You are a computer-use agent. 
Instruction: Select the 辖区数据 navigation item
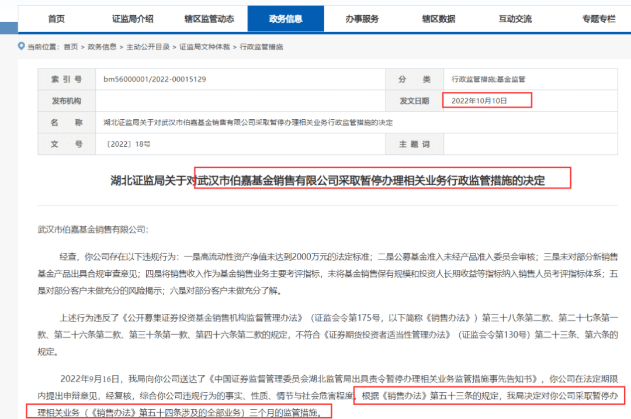coord(438,18)
